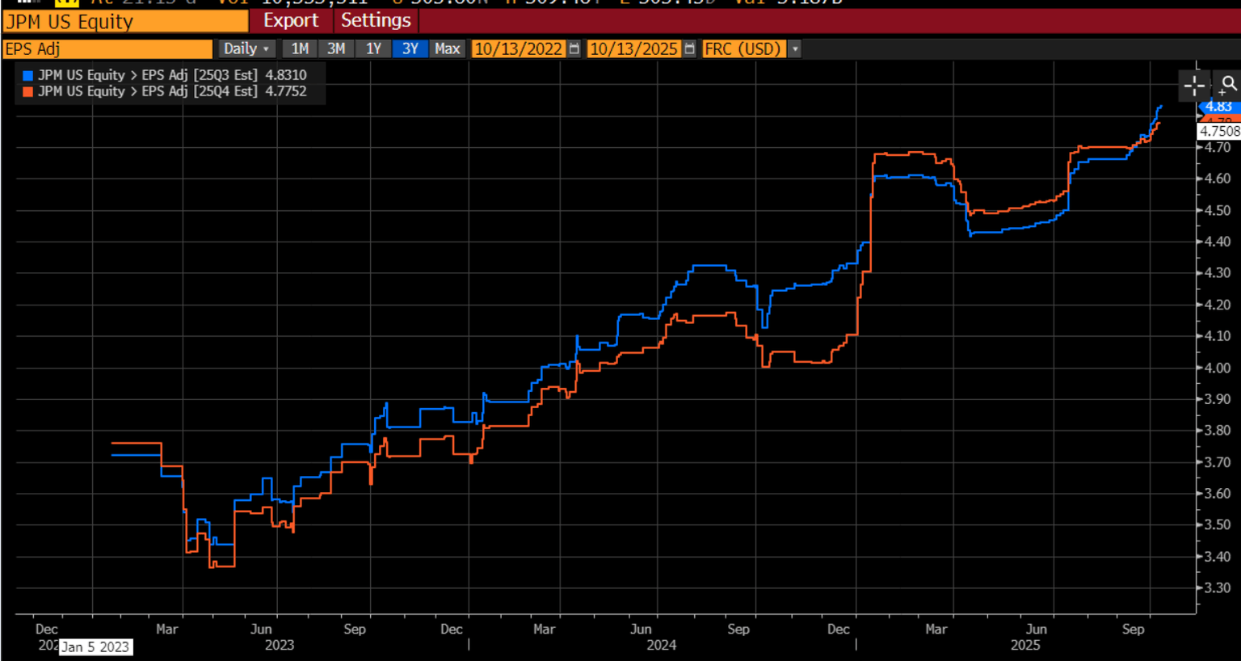
Task: Edit the end date 10/13/2025
Action: click(x=633, y=49)
